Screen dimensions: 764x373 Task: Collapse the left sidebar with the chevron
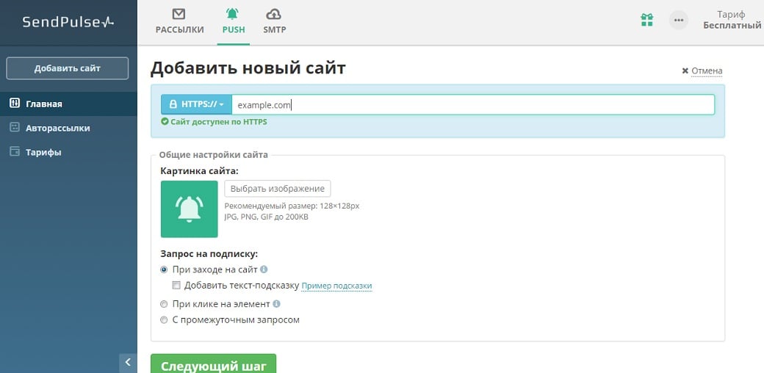pos(128,362)
